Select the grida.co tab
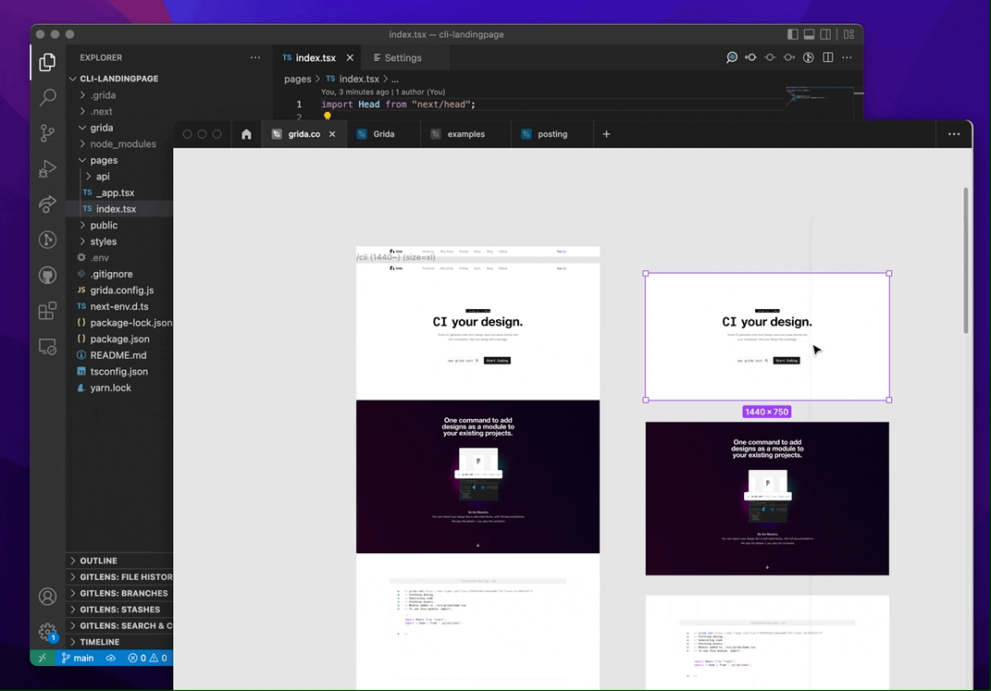 click(304, 134)
